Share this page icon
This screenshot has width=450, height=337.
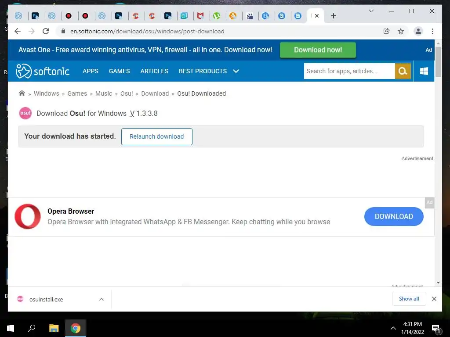pos(387,31)
